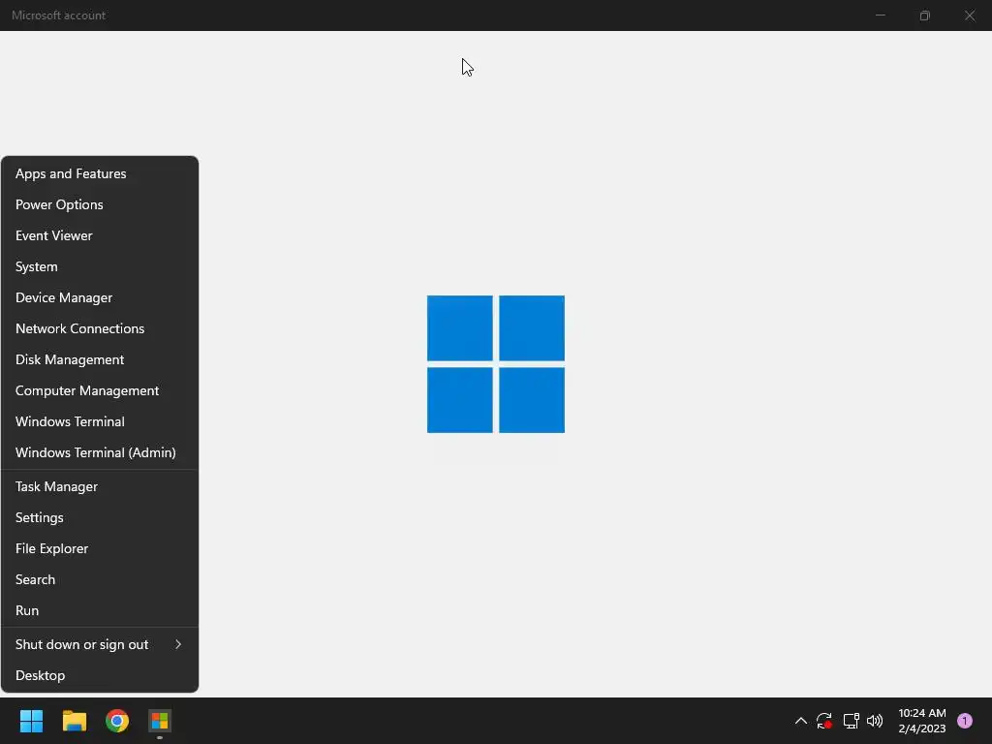Open Settings from the menu

100,517
